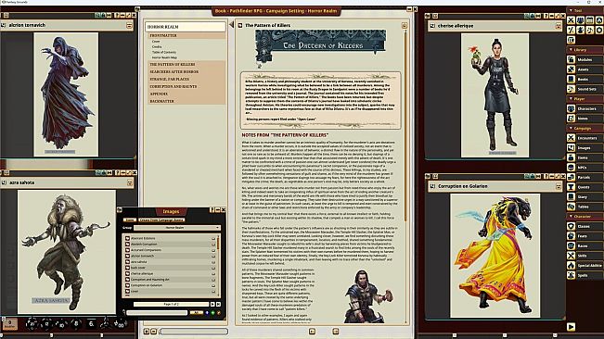Expand STRANGE, FAR PLACES chapter
604x339 pixels.
[x=186, y=79]
